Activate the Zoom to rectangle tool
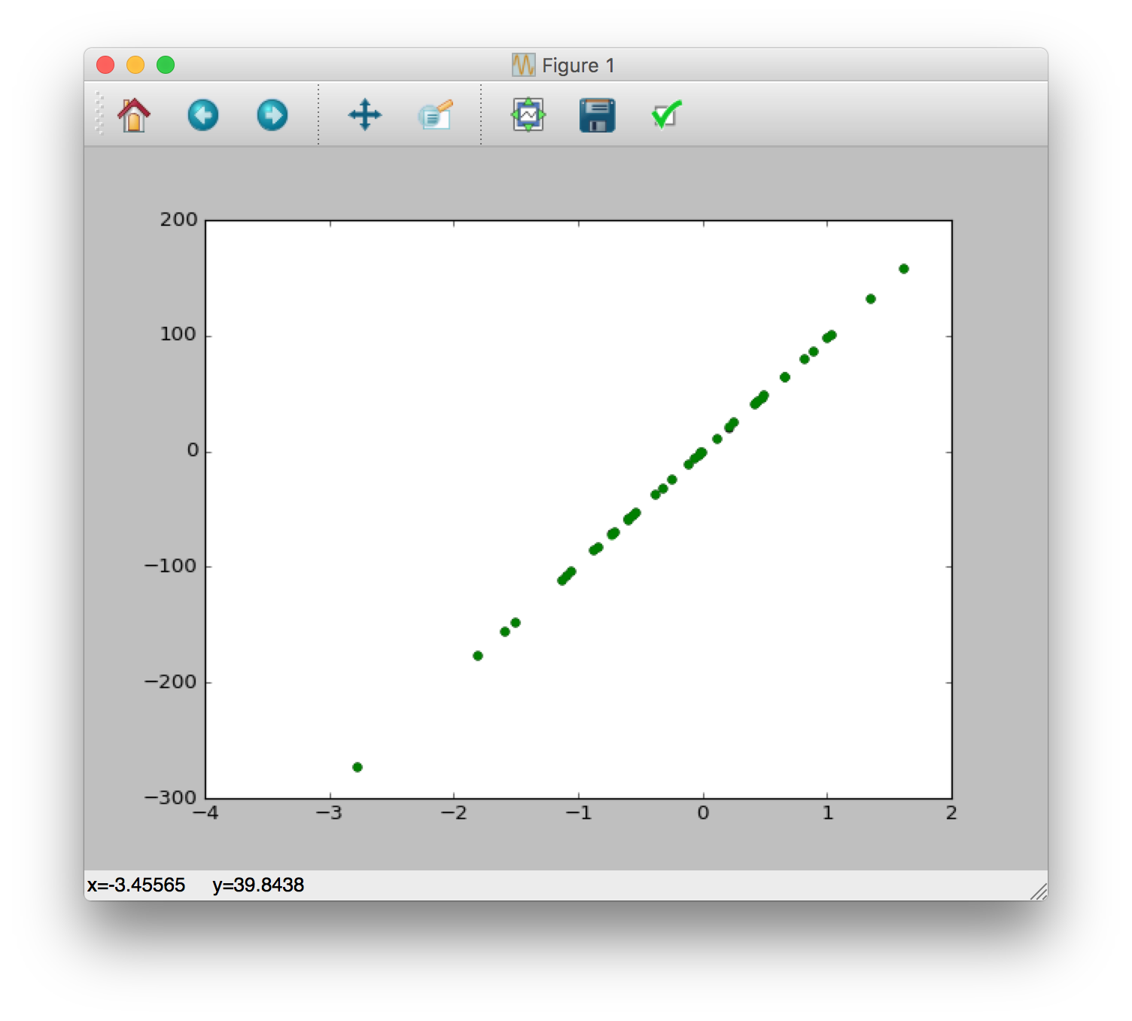1132x1021 pixels. tap(436, 115)
